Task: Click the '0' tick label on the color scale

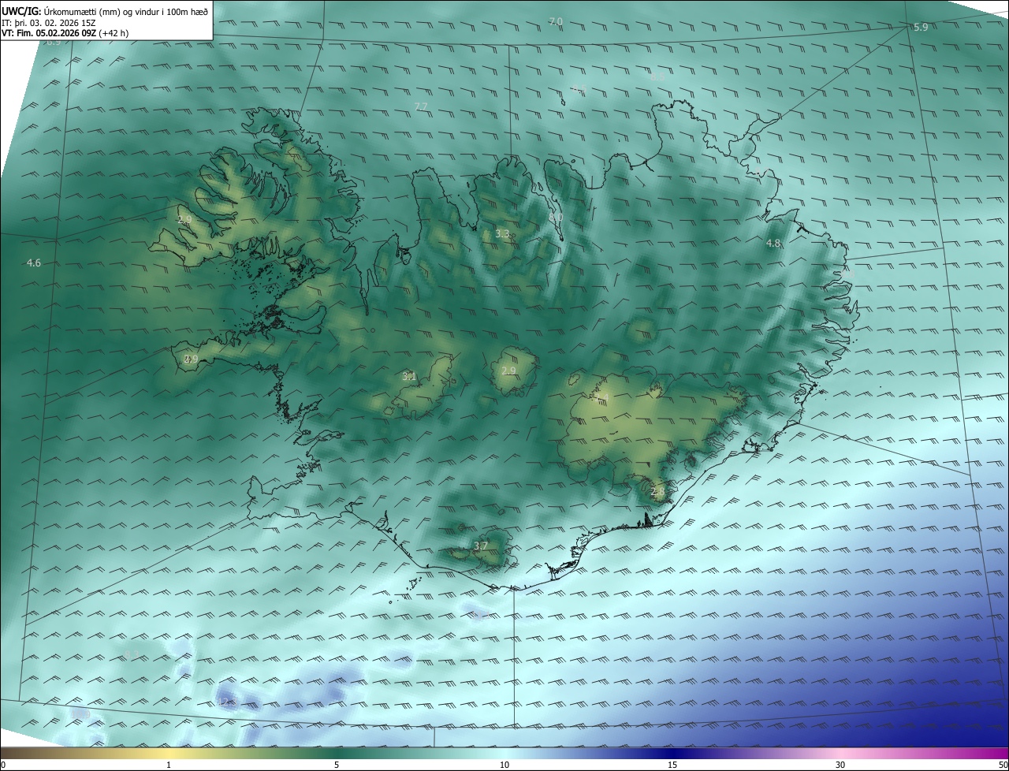Action: [2, 765]
